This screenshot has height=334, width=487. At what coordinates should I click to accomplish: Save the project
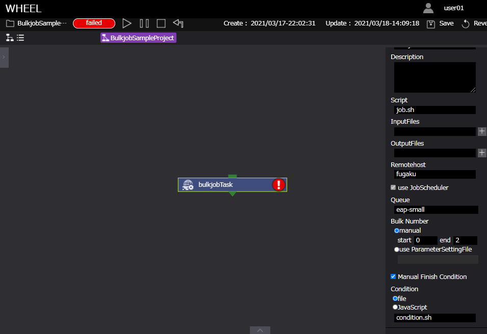click(440, 23)
